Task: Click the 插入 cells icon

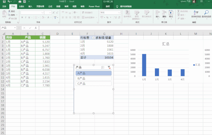Action: pyautogui.click(x=158, y=14)
